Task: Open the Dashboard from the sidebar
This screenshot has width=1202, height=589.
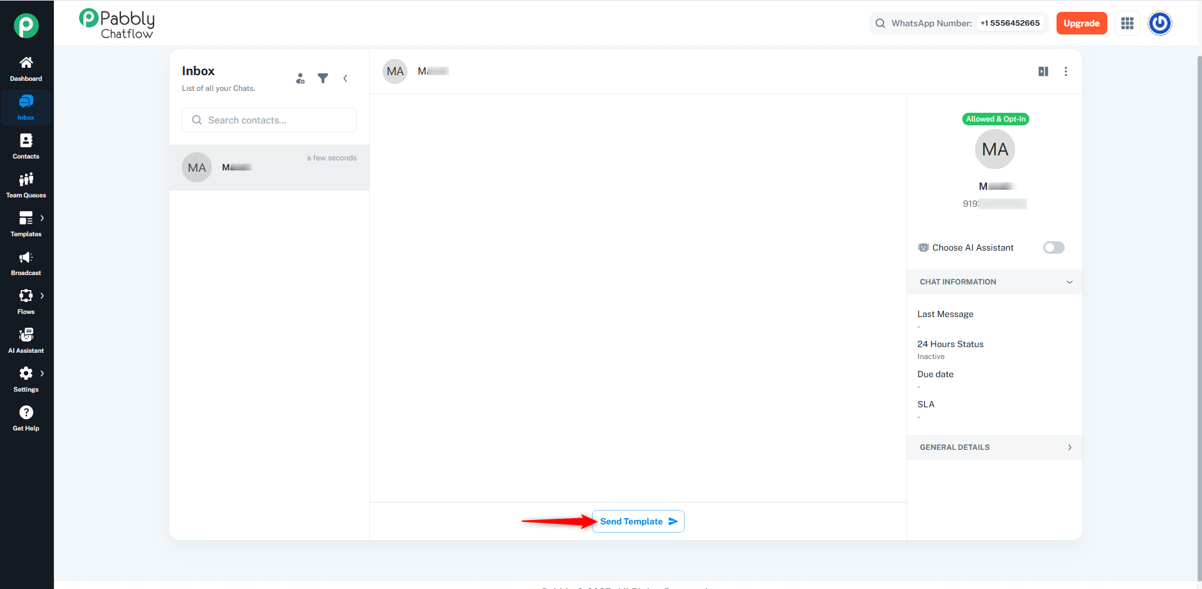Action: click(x=26, y=69)
